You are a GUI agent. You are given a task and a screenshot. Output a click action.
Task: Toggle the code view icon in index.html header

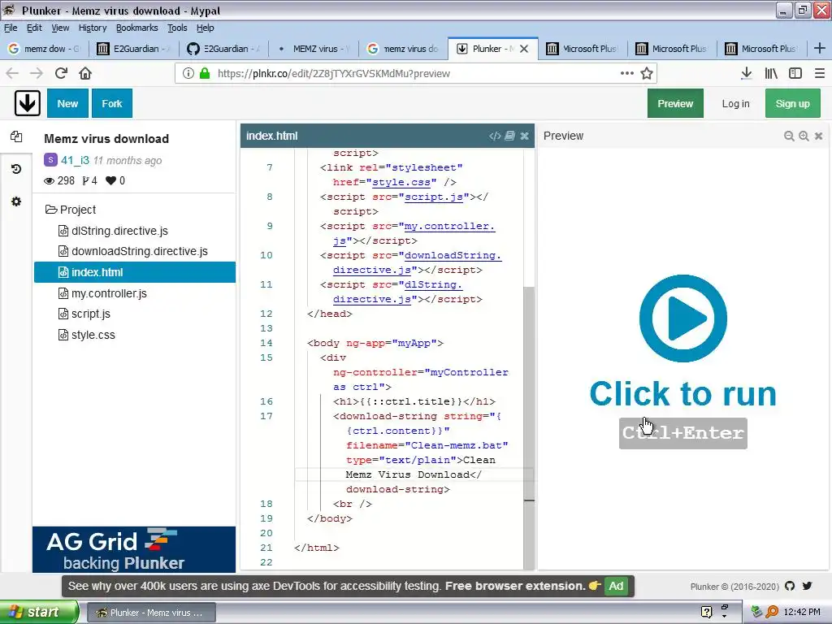pyautogui.click(x=495, y=136)
